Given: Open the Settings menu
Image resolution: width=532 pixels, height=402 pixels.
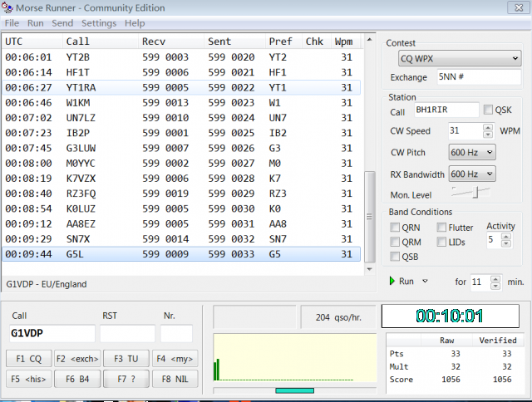Looking at the screenshot, I should (99, 23).
